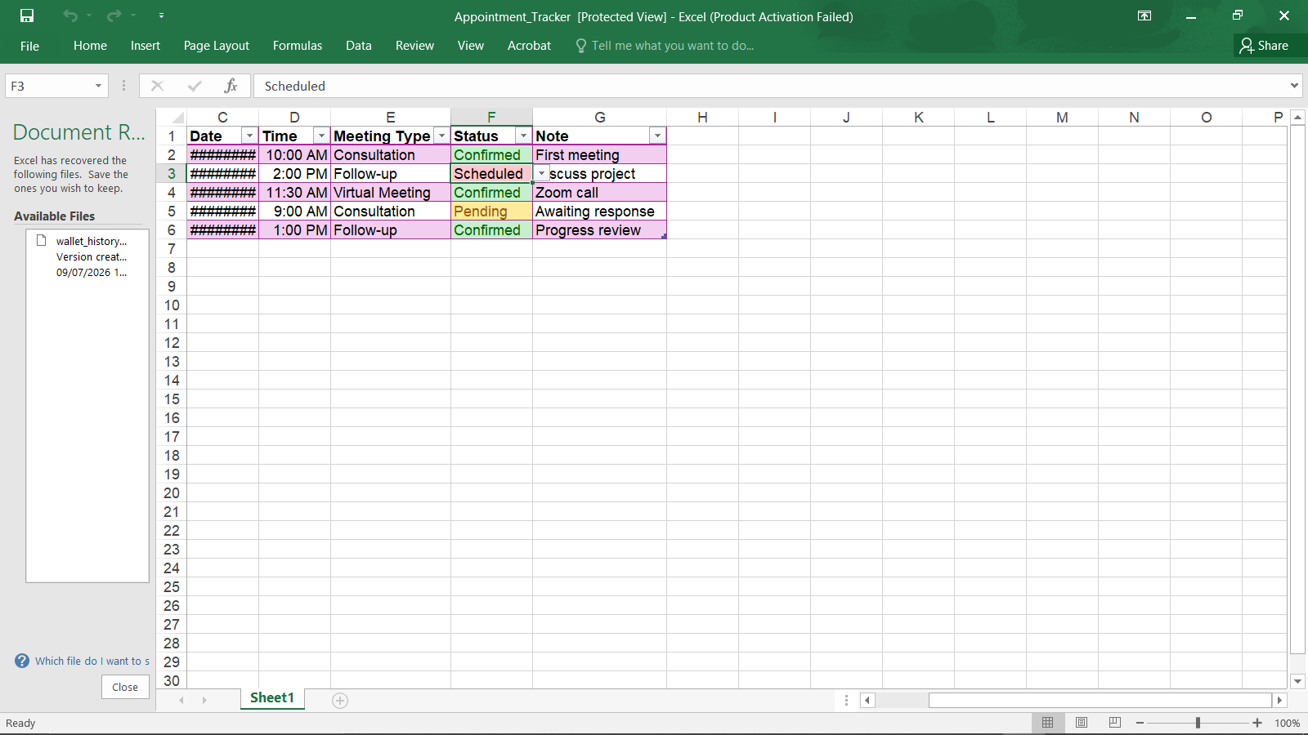Screen dimensions: 1308x735
Task: Open the Meeting Type filter dropdown
Action: pyautogui.click(x=441, y=136)
